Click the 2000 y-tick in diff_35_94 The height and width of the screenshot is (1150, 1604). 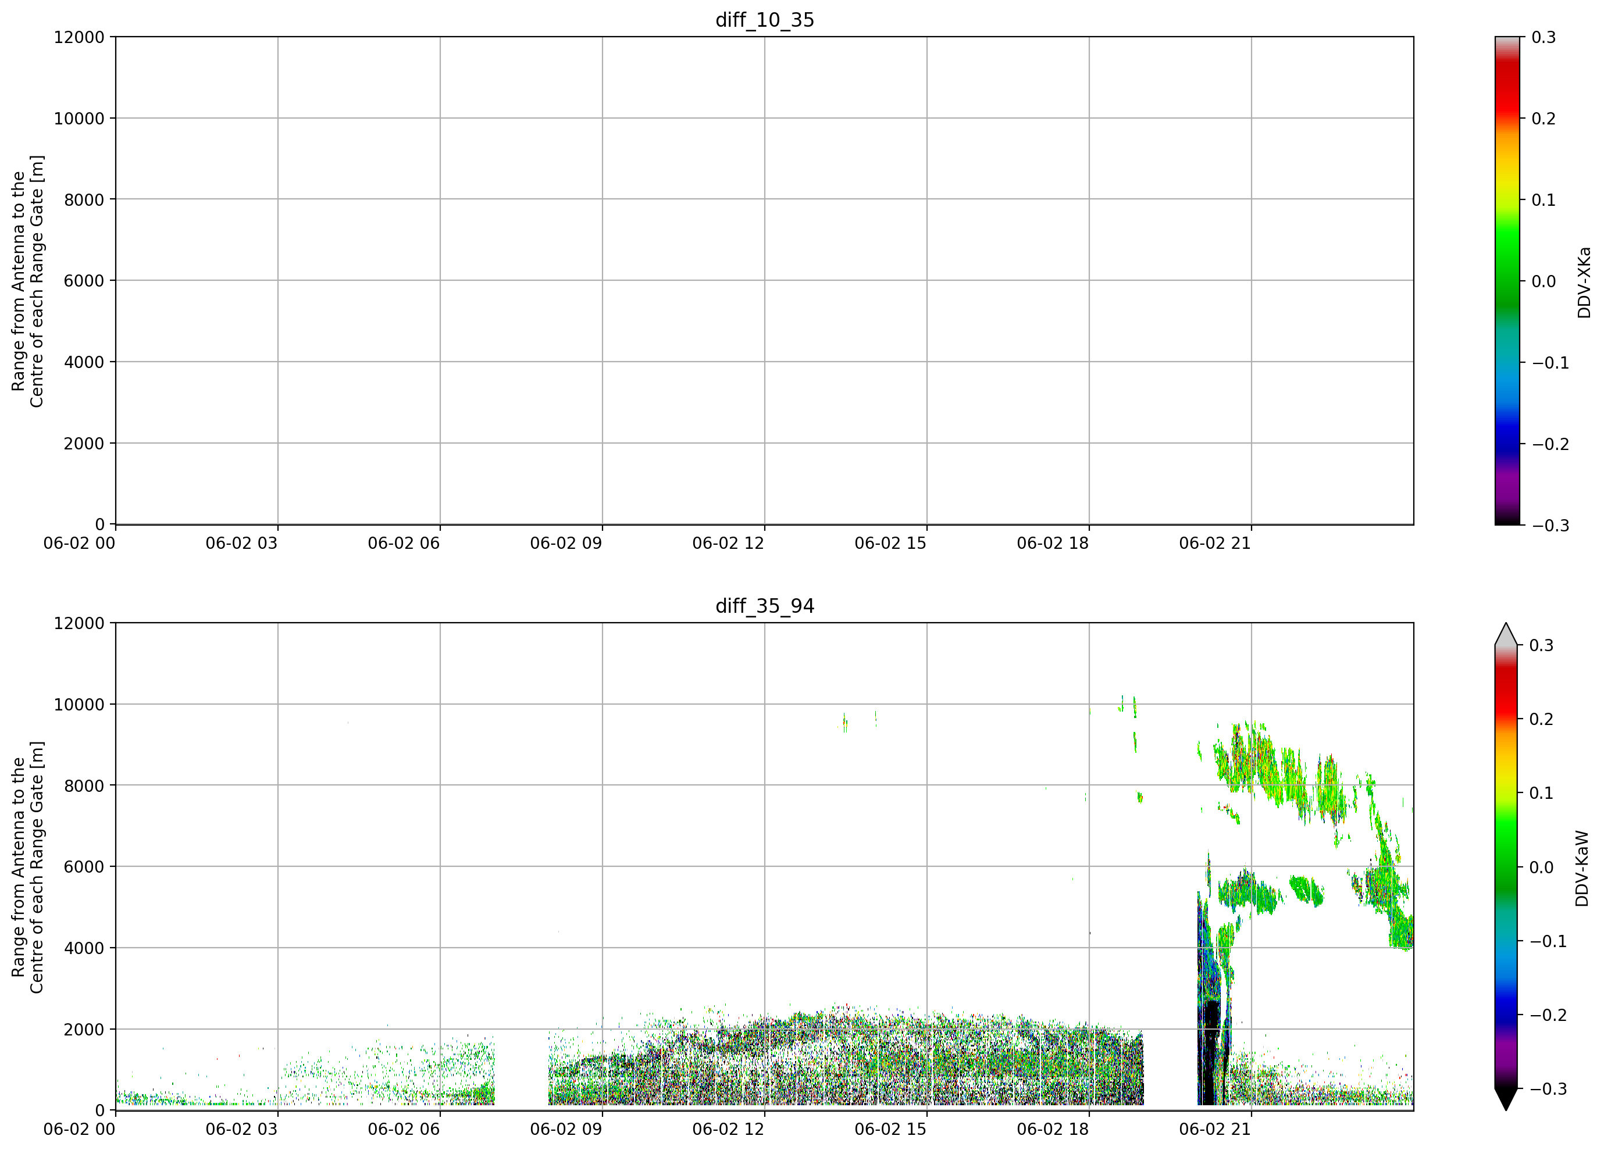(x=84, y=1029)
